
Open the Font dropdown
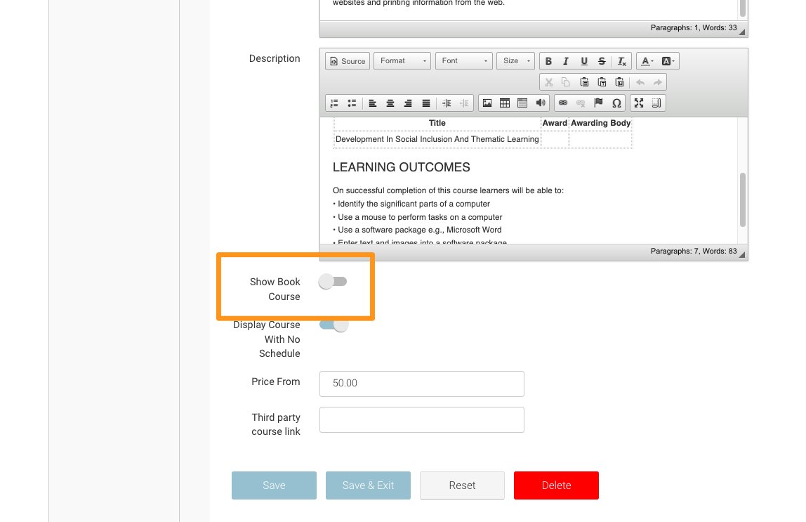[463, 61]
